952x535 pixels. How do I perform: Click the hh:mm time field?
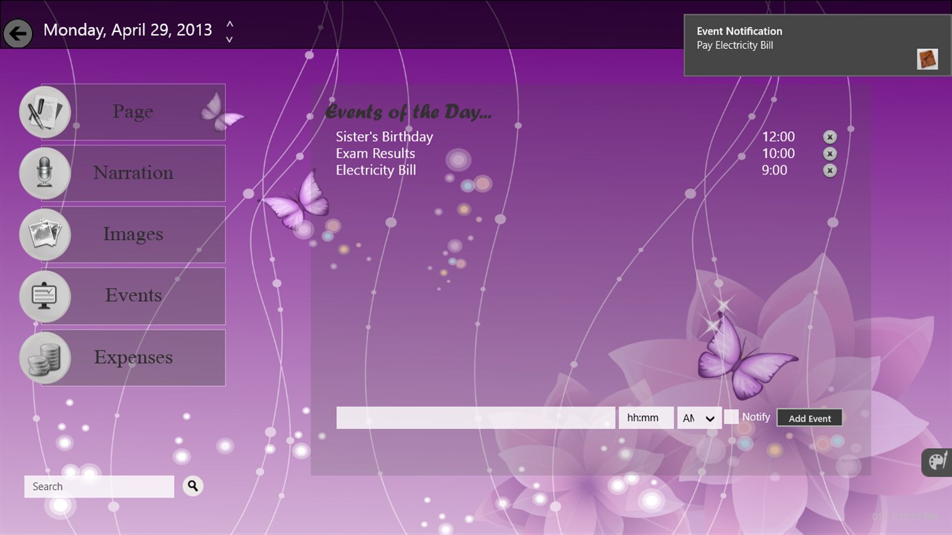tap(646, 418)
